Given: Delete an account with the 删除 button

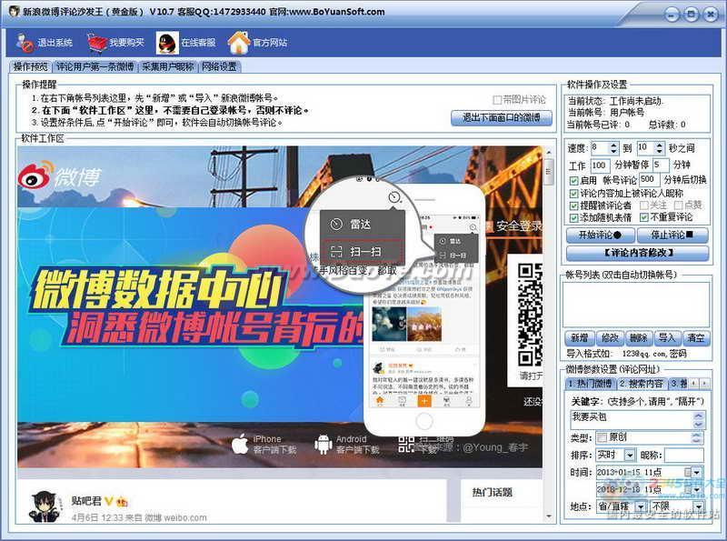Looking at the screenshot, I should click(639, 337).
